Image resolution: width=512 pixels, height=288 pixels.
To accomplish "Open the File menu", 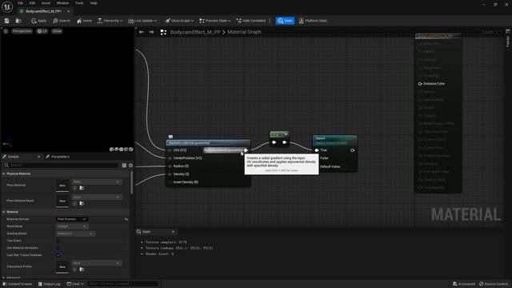I will pos(20,3).
